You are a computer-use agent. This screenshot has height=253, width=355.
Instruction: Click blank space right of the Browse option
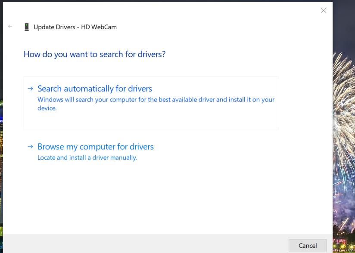coord(237,150)
